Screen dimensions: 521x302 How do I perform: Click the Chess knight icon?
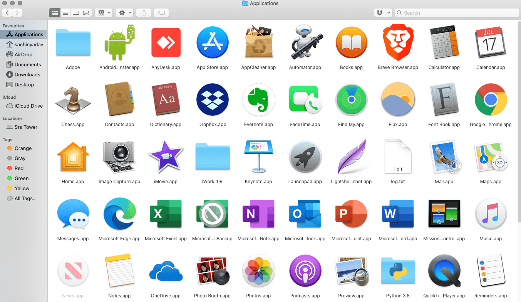[x=73, y=100]
